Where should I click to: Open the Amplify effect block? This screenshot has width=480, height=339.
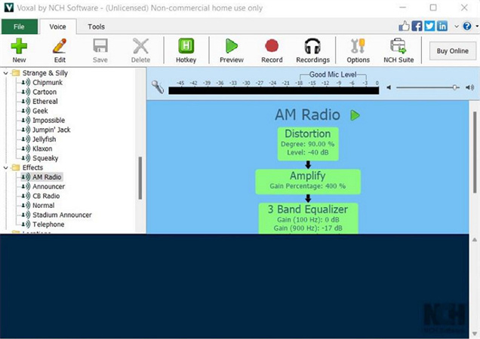click(308, 182)
